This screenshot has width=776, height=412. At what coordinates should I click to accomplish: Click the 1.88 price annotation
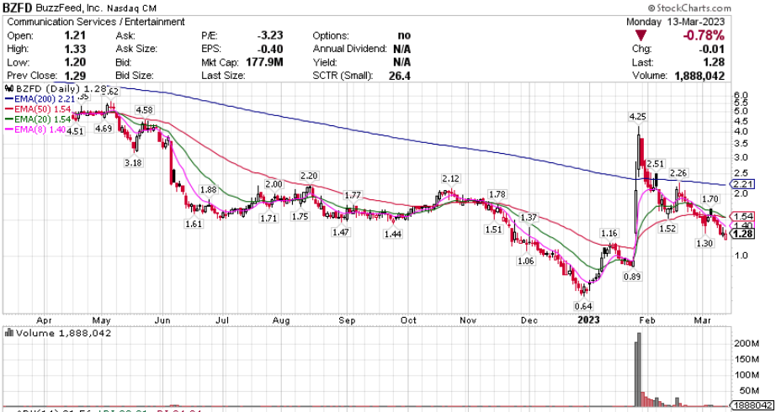tap(209, 189)
